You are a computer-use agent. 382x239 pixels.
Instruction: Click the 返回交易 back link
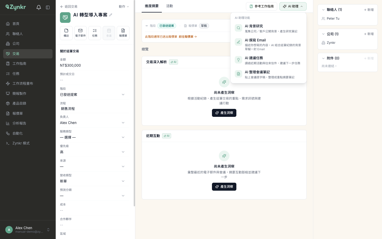pos(69,7)
